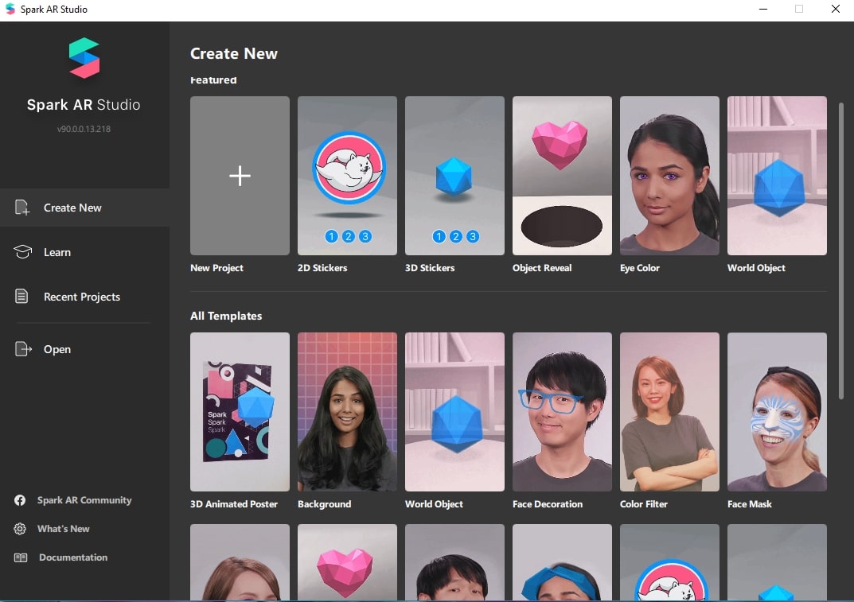Select the Color Filter template
The width and height of the screenshot is (854, 602).
pyautogui.click(x=669, y=412)
